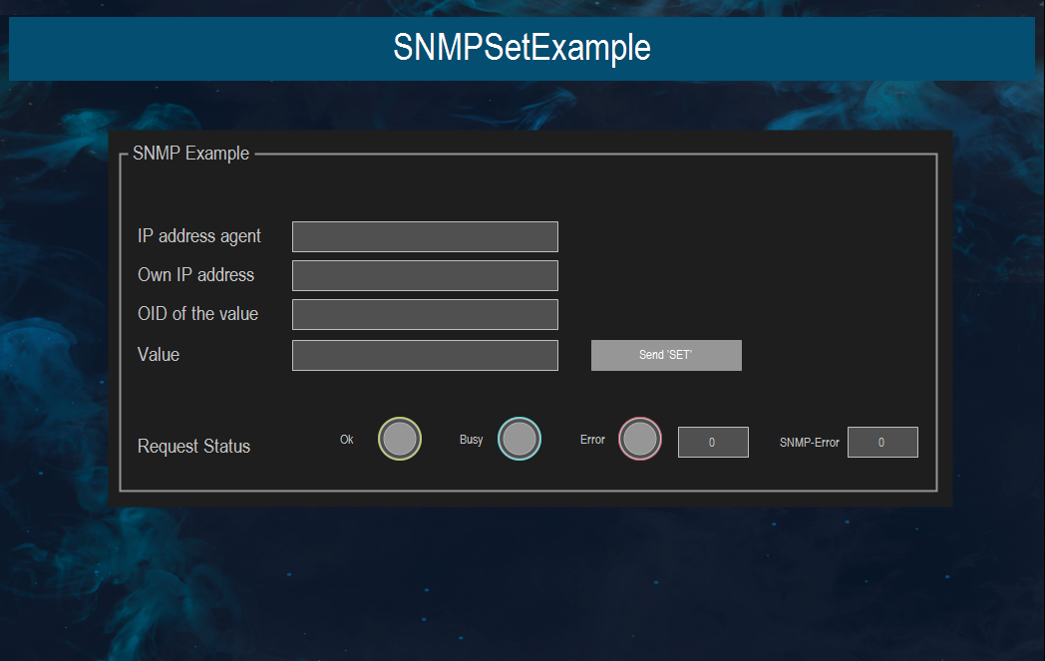The width and height of the screenshot is (1045, 661).
Task: Click the Value label text
Action: [158, 355]
